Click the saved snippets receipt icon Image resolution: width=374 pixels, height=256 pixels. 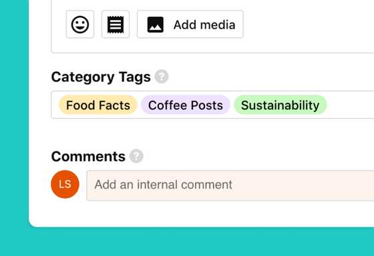tap(116, 24)
